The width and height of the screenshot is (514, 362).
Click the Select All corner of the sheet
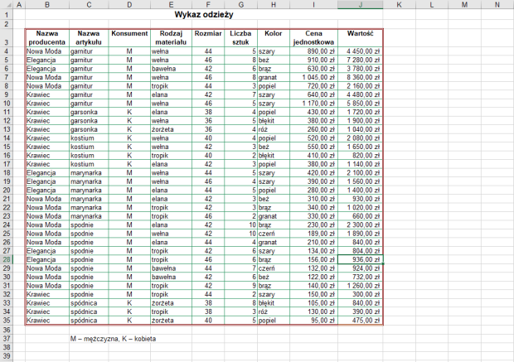8,4
